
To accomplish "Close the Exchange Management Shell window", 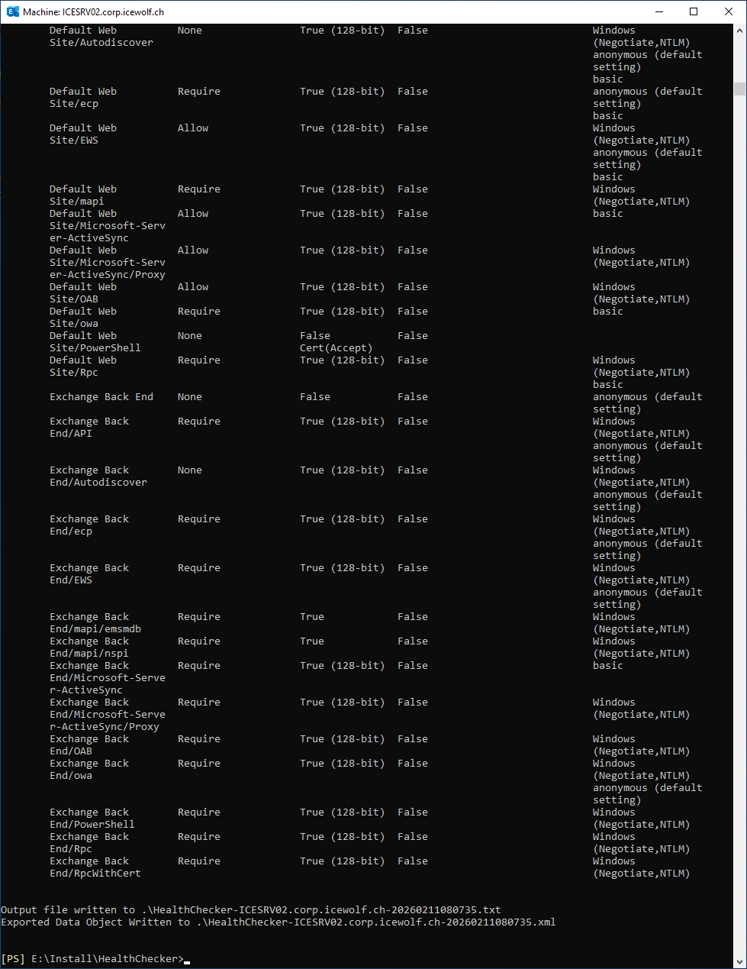I will (729, 11).
